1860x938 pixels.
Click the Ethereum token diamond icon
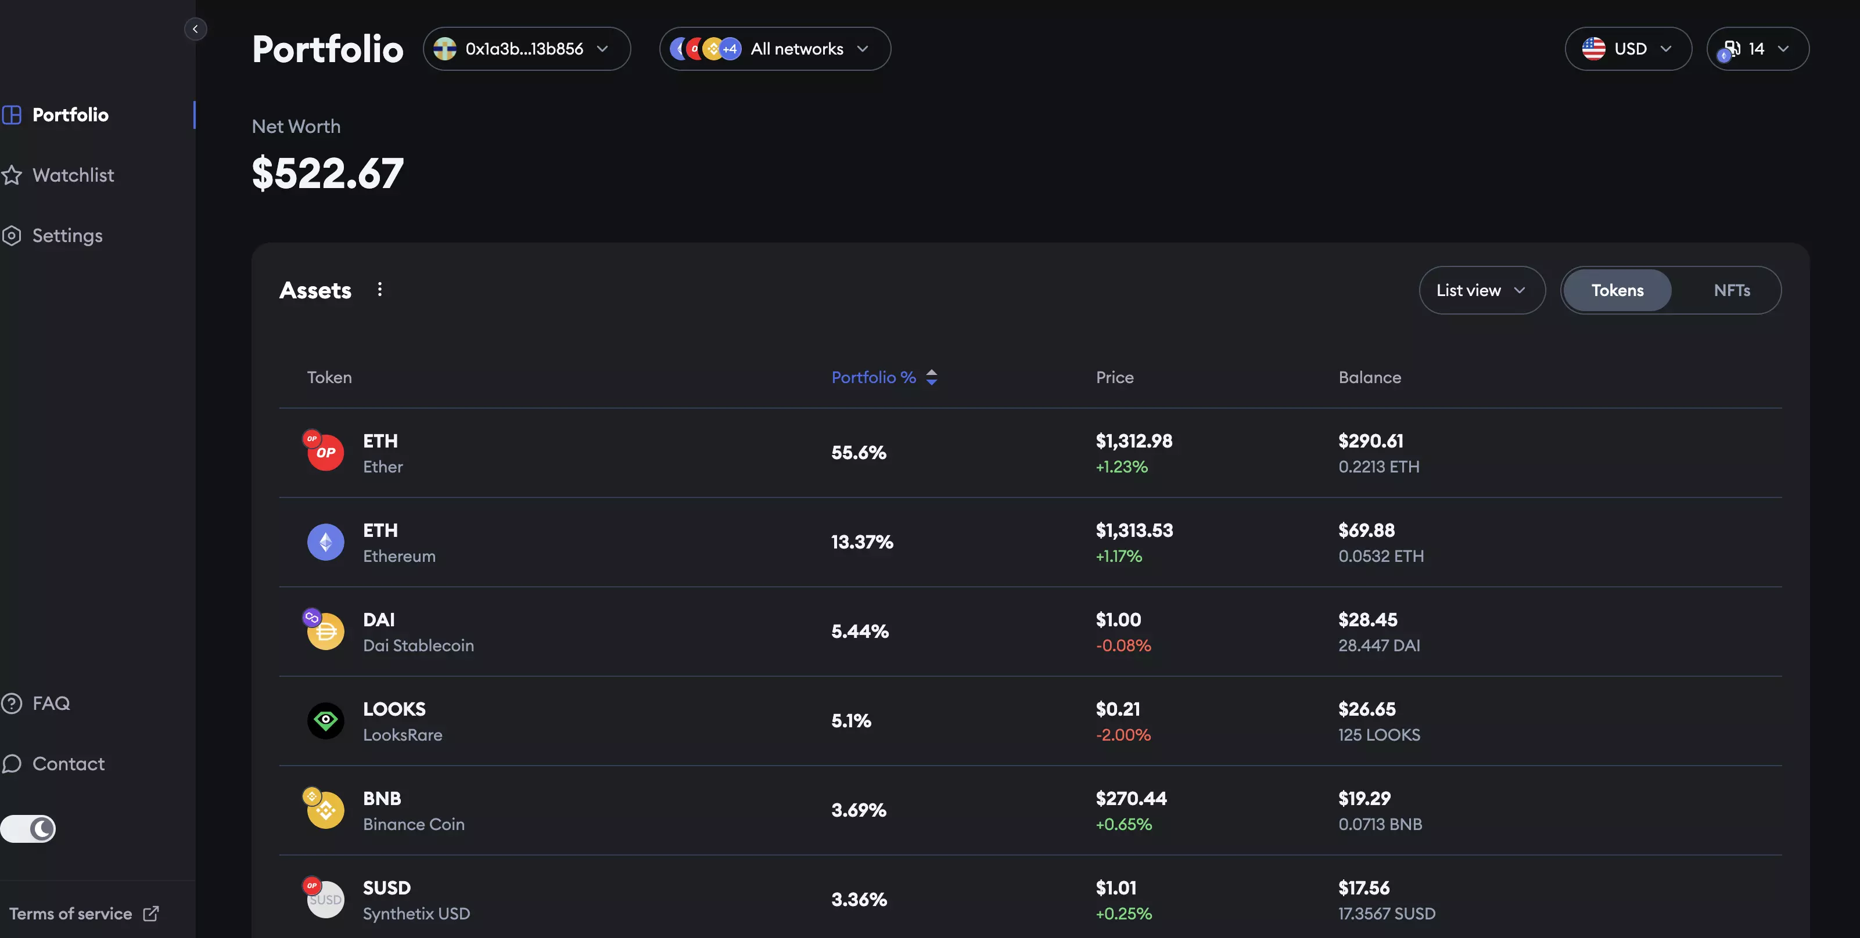tap(326, 542)
